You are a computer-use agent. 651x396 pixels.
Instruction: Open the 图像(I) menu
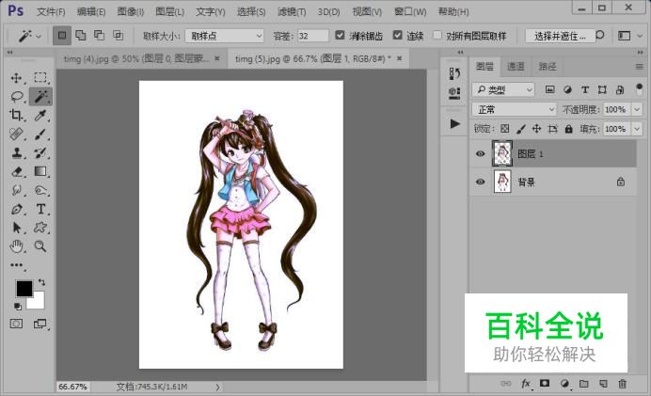131,11
